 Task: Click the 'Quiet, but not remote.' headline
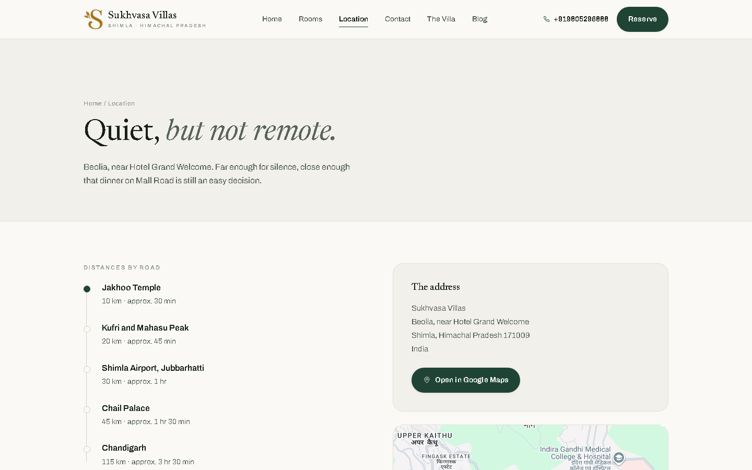coord(210,131)
